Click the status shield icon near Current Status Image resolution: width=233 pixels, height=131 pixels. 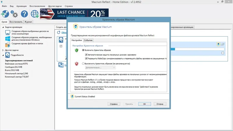click(72, 97)
